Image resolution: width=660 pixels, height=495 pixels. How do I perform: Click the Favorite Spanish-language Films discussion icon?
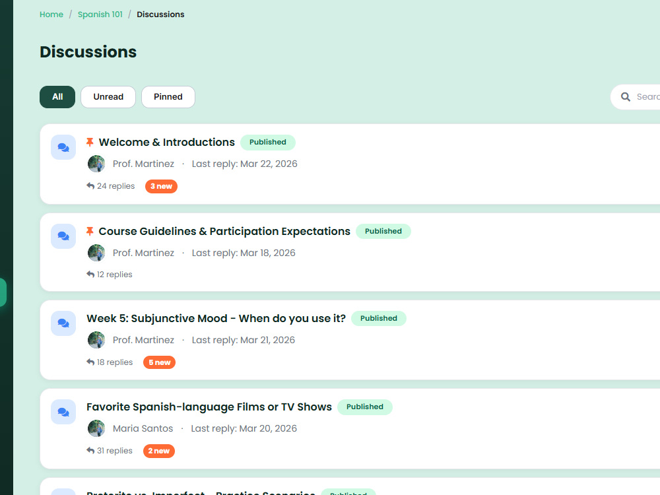63,412
